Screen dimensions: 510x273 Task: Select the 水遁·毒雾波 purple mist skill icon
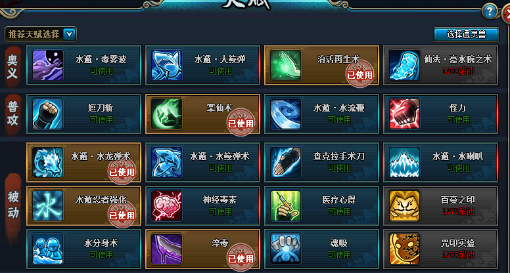(x=47, y=65)
